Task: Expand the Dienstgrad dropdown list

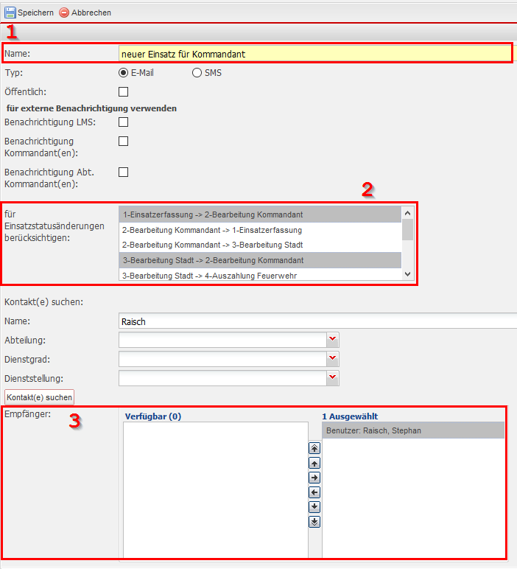Action: (333, 358)
